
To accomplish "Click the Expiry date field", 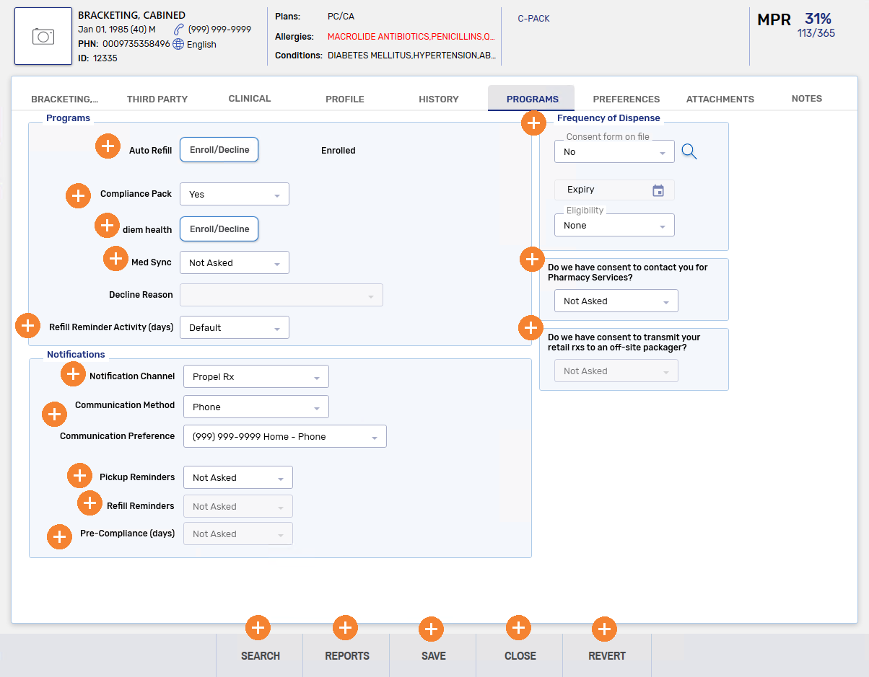I will [x=605, y=190].
